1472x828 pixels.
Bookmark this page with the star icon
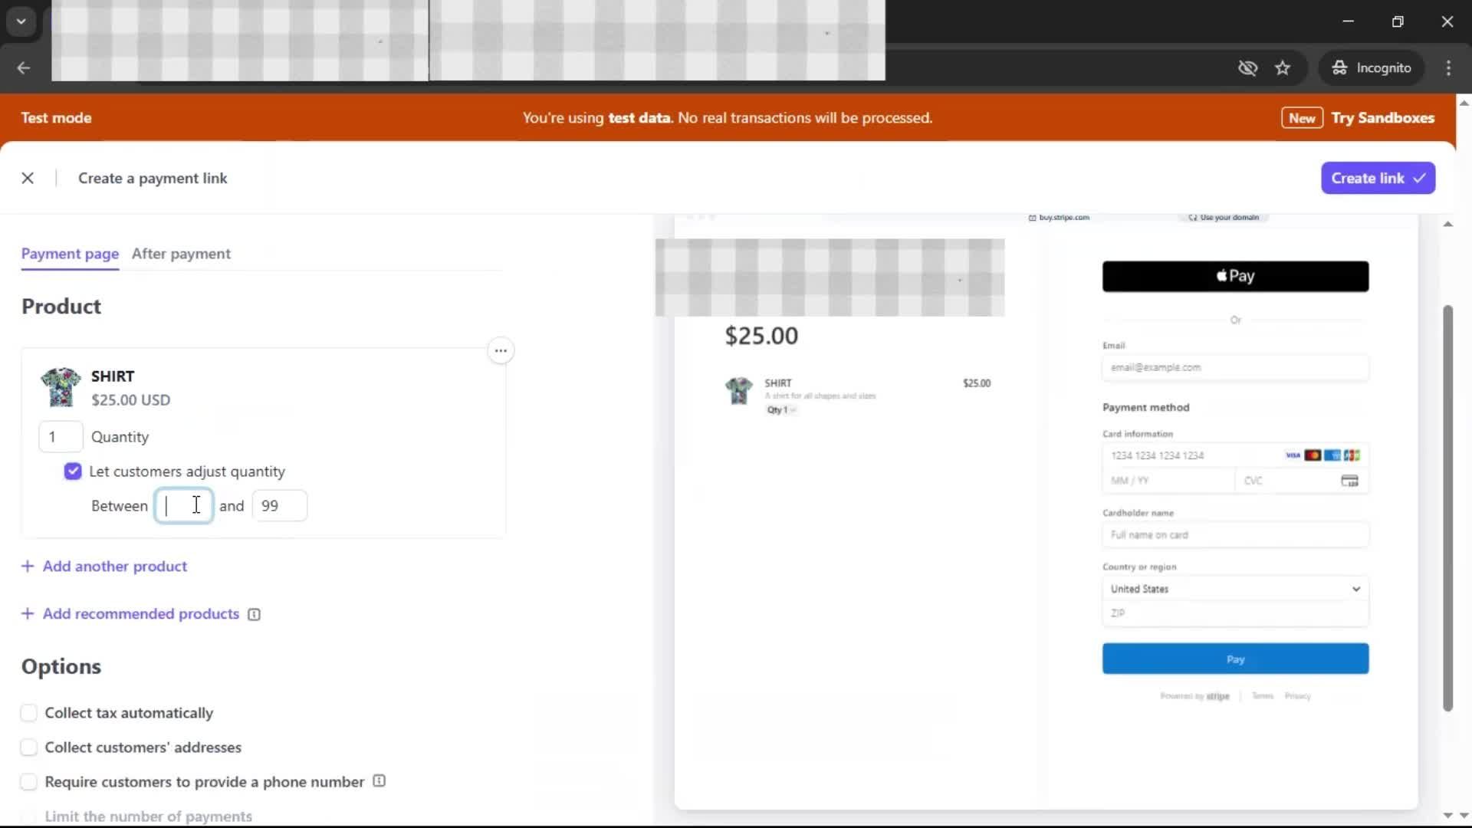tap(1283, 67)
